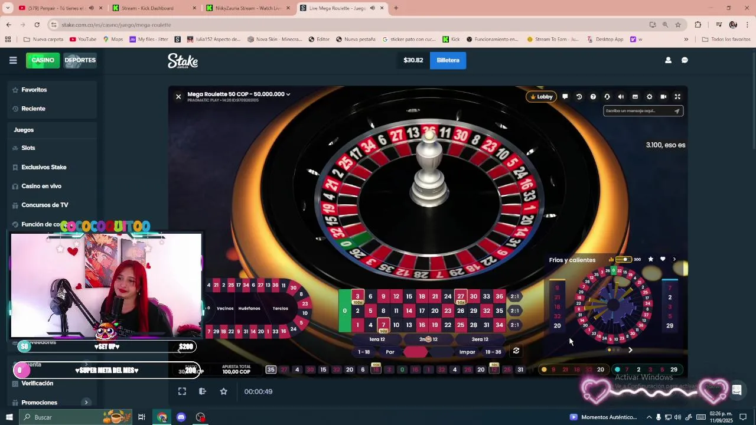Bet on 19 - 36 range
Screen dimensions: 756x425
coord(493,352)
